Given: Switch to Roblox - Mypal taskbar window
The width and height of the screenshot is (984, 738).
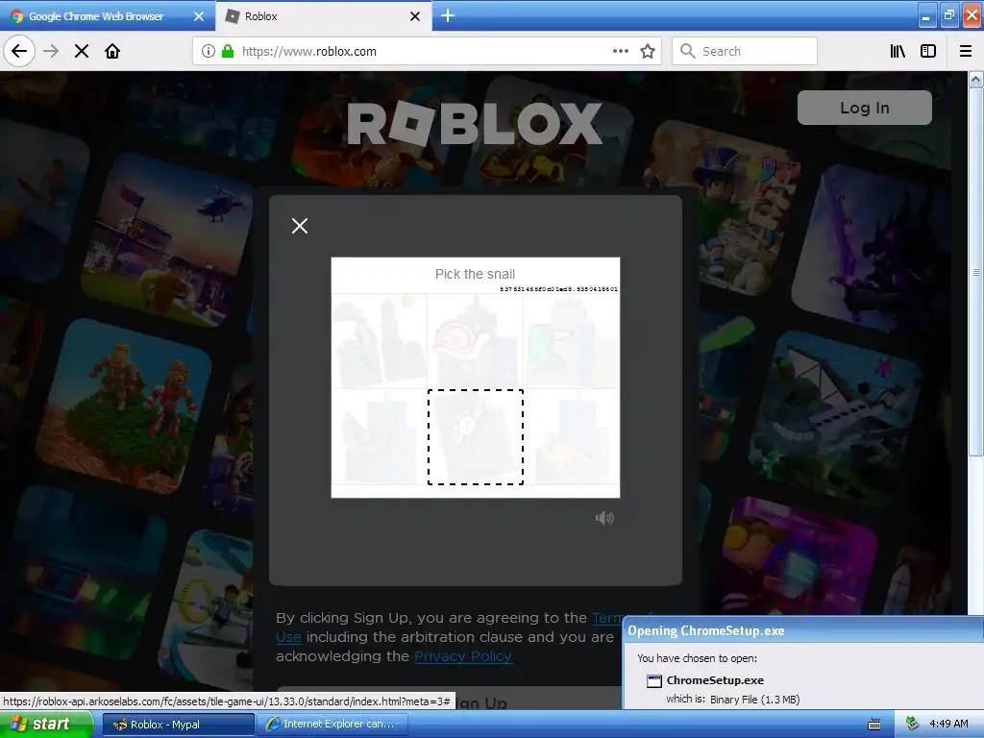Looking at the screenshot, I should (178, 725).
